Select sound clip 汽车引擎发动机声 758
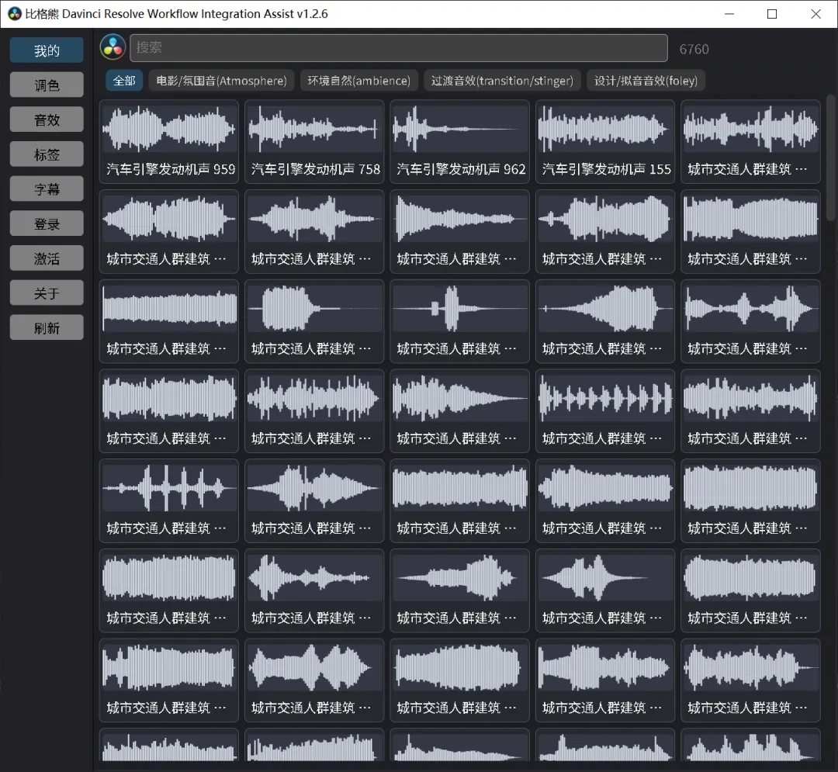 (314, 141)
